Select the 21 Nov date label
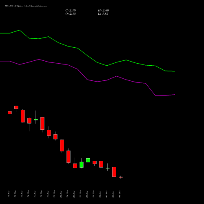 [61, 194]
